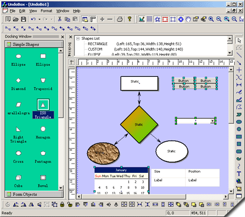Toggle the ruler display toolbar button

click(x=93, y=19)
